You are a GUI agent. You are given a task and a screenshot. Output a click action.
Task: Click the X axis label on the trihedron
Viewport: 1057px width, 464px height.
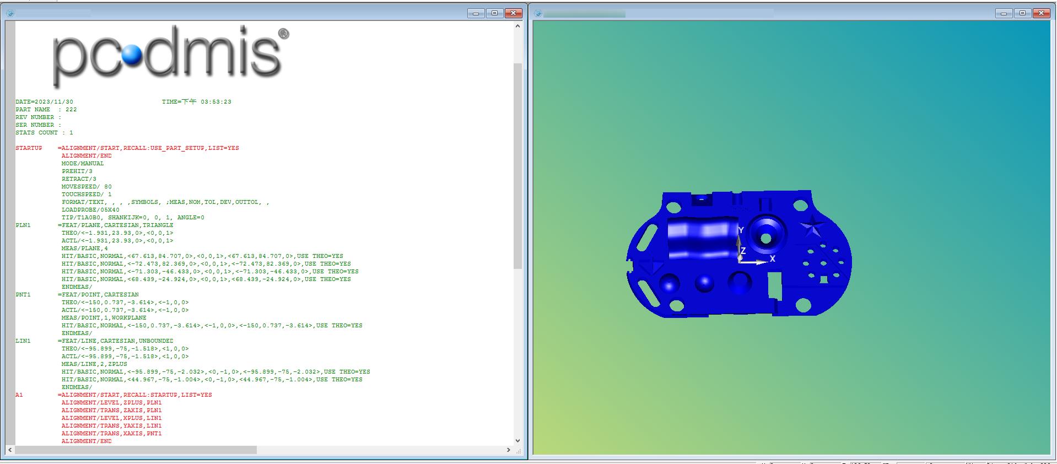(x=773, y=258)
